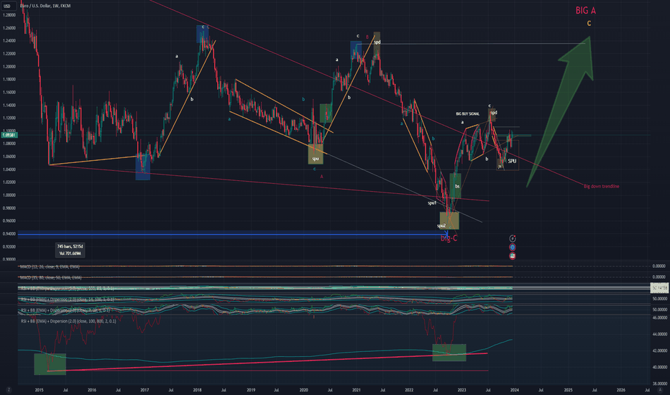The height and width of the screenshot is (395, 670).
Task: Click 2023 on the time axis
Action: tap(462, 390)
